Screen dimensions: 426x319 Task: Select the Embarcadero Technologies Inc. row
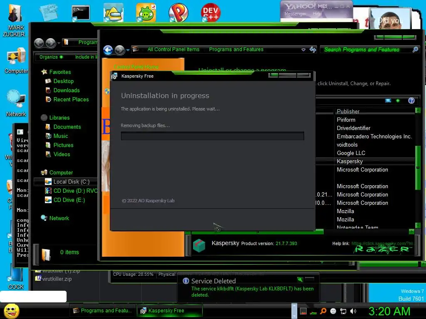pos(374,136)
